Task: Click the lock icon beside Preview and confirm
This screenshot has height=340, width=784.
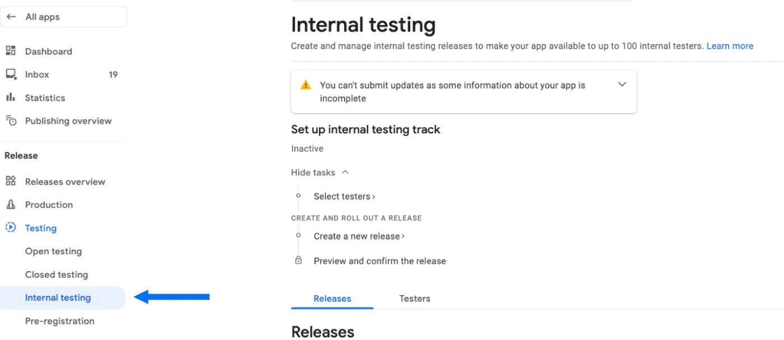Action: tap(299, 260)
